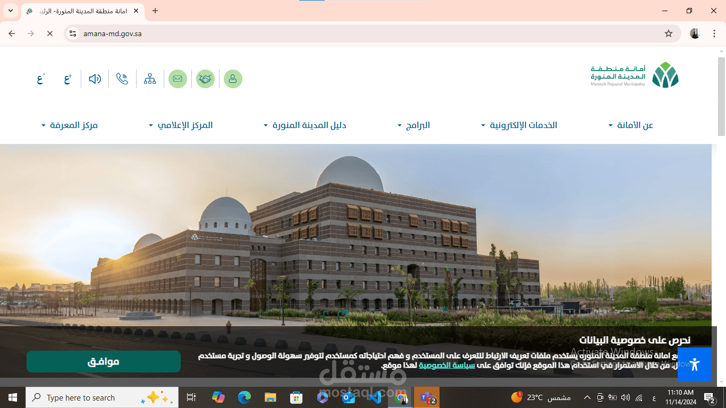
Task: Show hidden system tray icons
Action: click(x=587, y=397)
